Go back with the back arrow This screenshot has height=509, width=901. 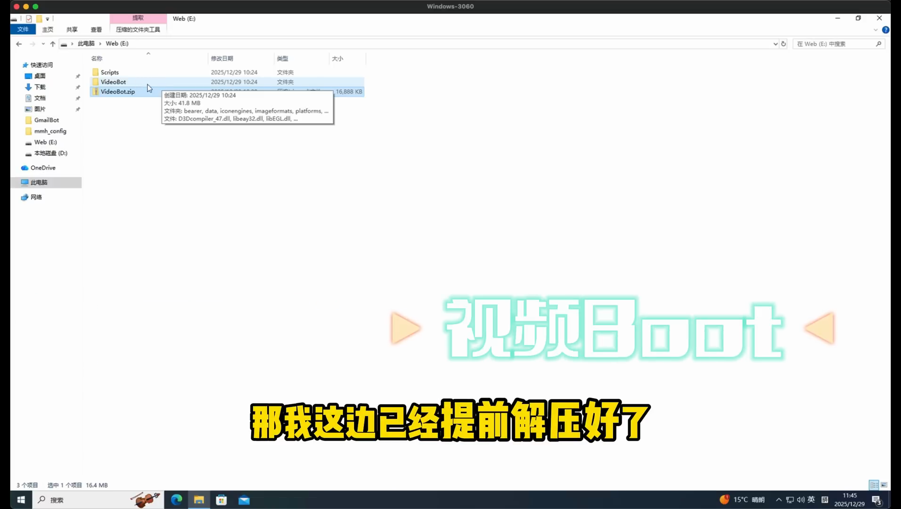coord(19,44)
